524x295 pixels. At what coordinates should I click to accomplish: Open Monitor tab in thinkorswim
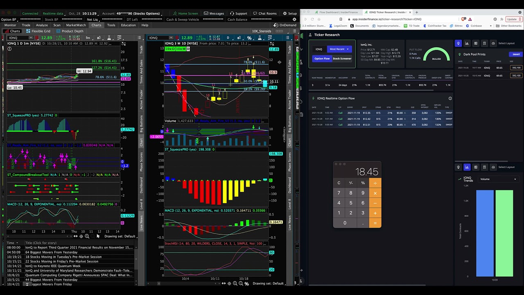point(10,25)
